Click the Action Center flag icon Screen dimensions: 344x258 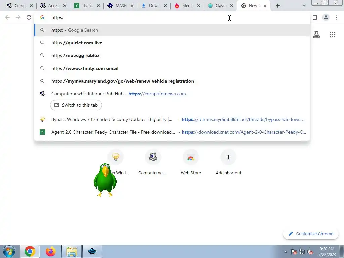pos(294,252)
